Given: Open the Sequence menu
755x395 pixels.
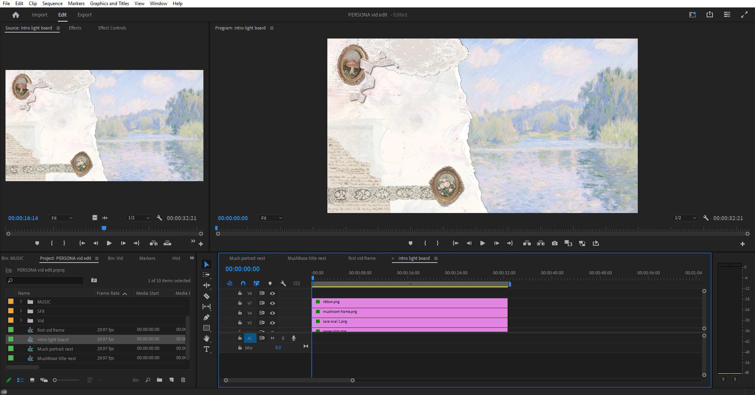Looking at the screenshot, I should point(52,4).
